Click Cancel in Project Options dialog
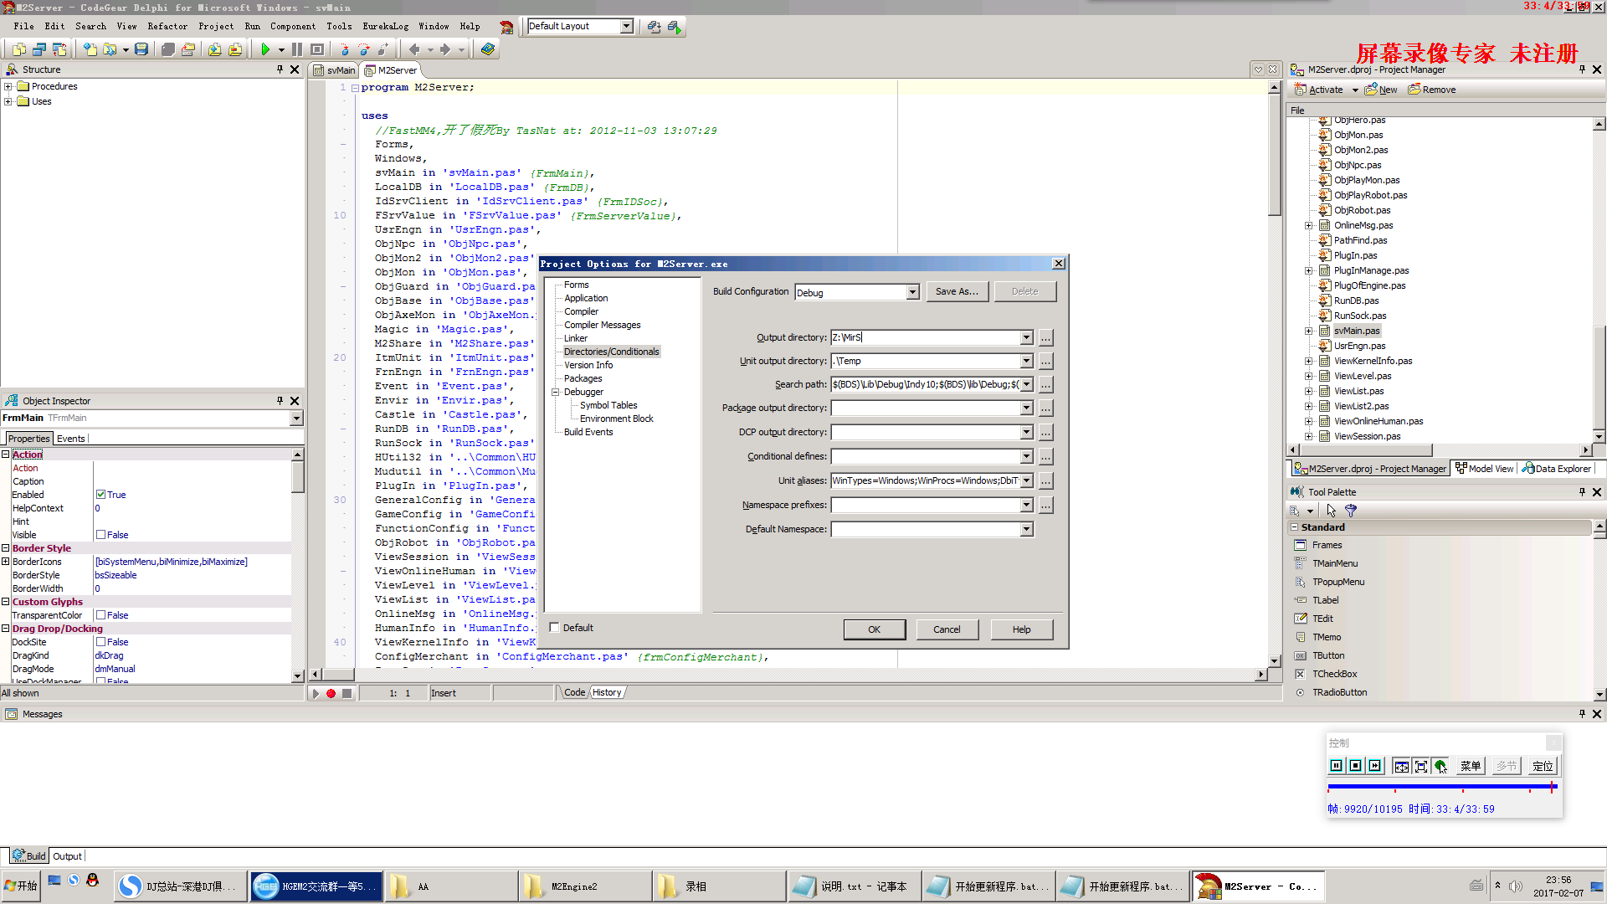 tap(947, 629)
